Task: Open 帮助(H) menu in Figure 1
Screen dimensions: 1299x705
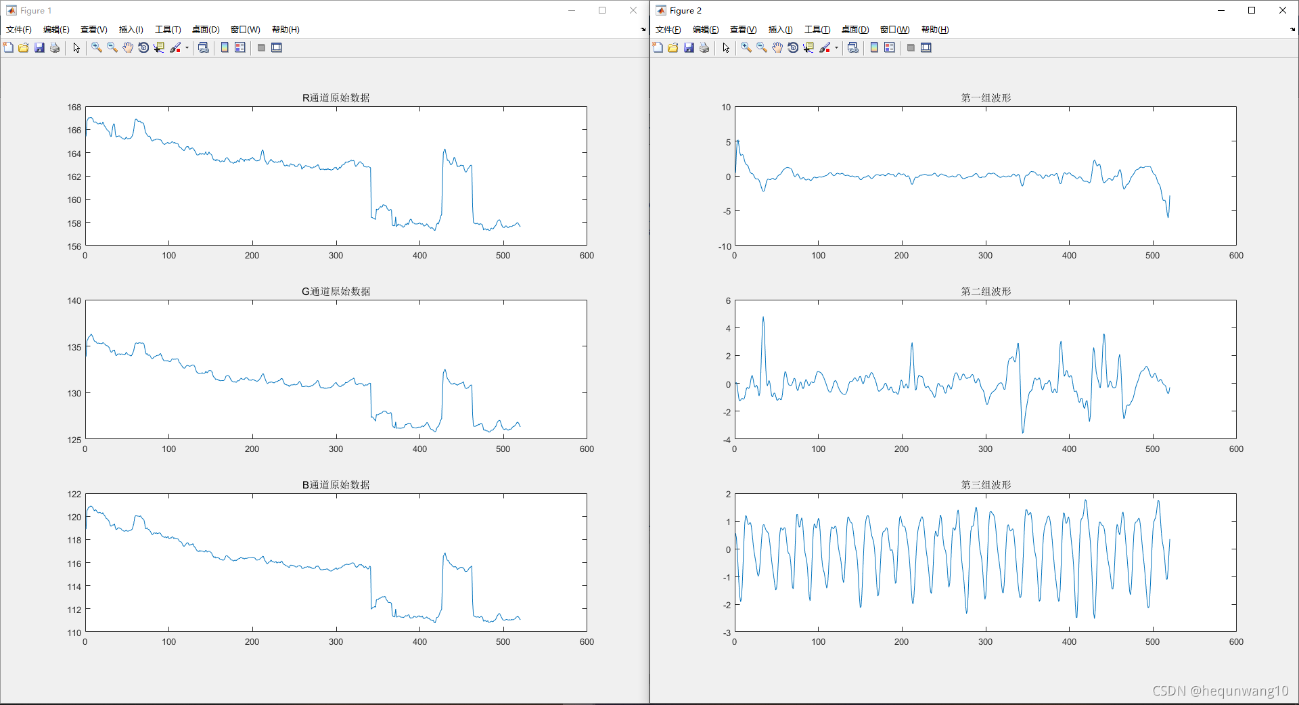Action: coord(286,30)
